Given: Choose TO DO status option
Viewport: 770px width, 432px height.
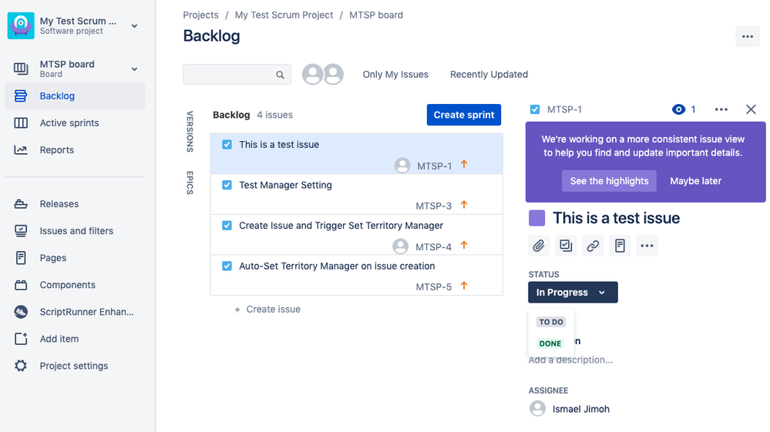Looking at the screenshot, I should (x=551, y=322).
